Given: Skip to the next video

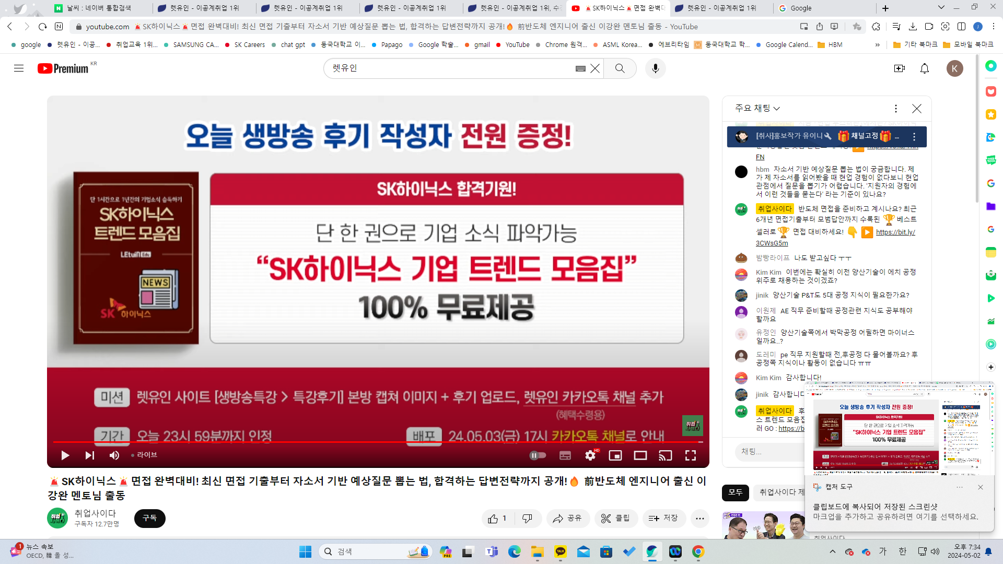Looking at the screenshot, I should pos(90,455).
